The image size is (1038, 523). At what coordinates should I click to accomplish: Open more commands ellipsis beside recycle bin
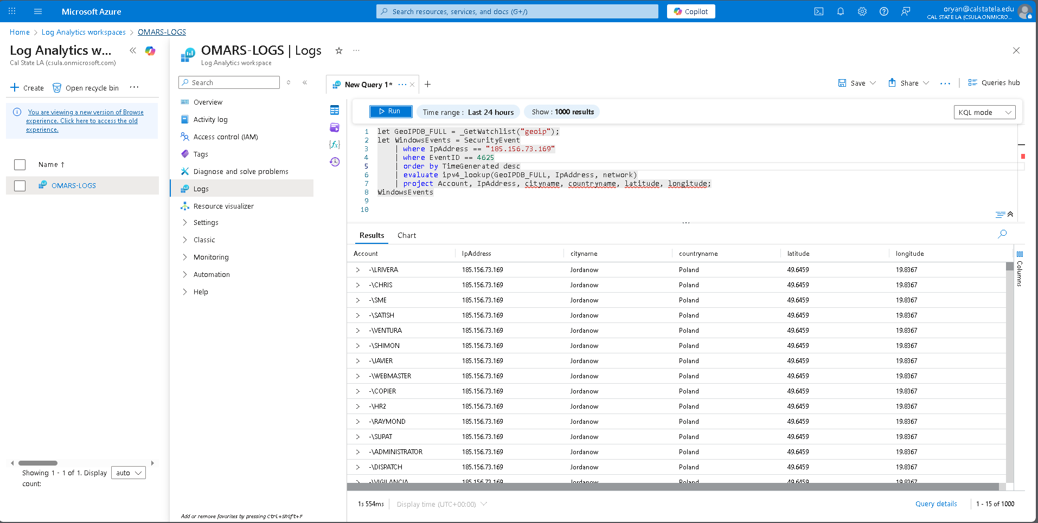pos(134,87)
